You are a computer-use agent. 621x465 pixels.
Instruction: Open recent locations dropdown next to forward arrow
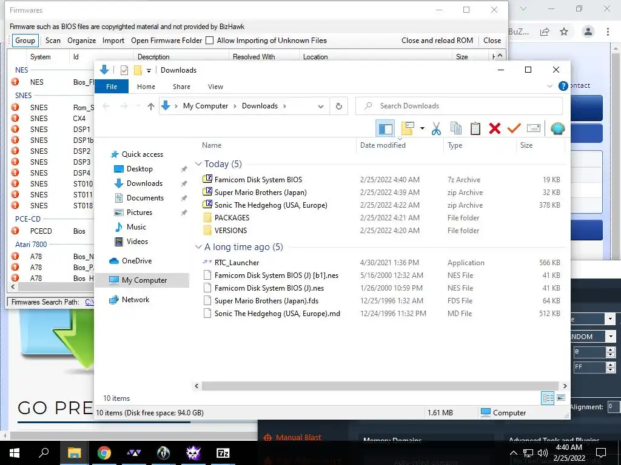(x=138, y=106)
